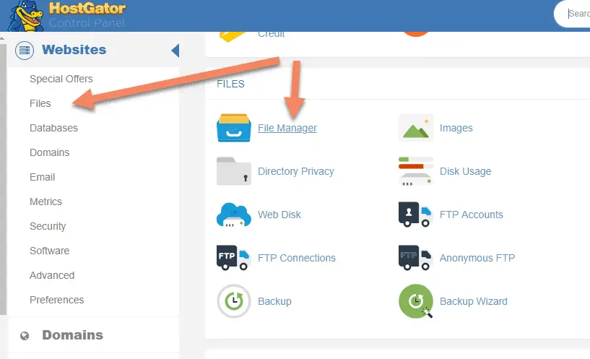Open the Anonymous FTP icon
Viewport: 590px width, 359px height.
416,258
